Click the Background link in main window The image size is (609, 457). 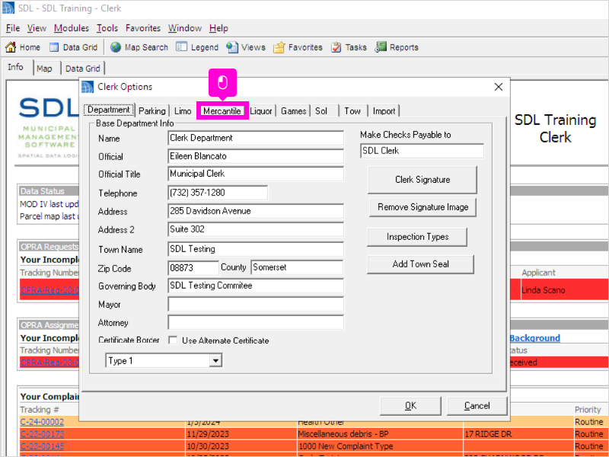[x=535, y=338]
